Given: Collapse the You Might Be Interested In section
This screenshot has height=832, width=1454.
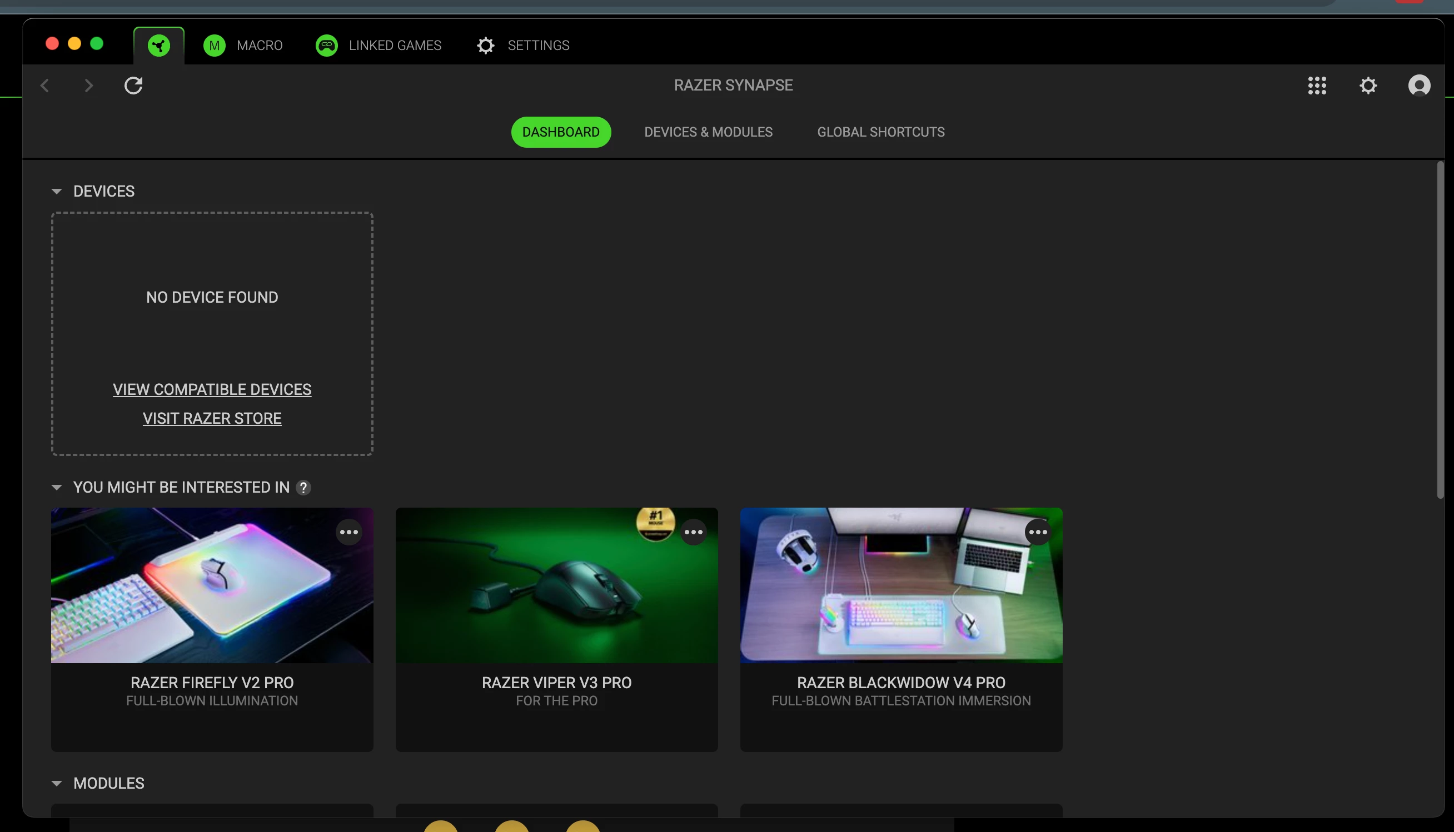Looking at the screenshot, I should pos(57,488).
